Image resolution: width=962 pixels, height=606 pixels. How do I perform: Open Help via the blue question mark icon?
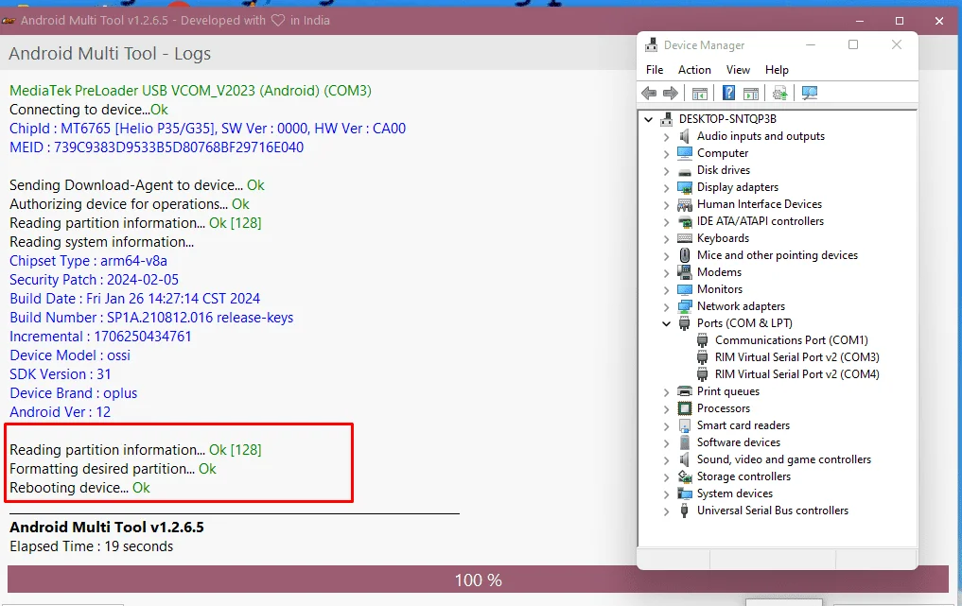point(728,93)
